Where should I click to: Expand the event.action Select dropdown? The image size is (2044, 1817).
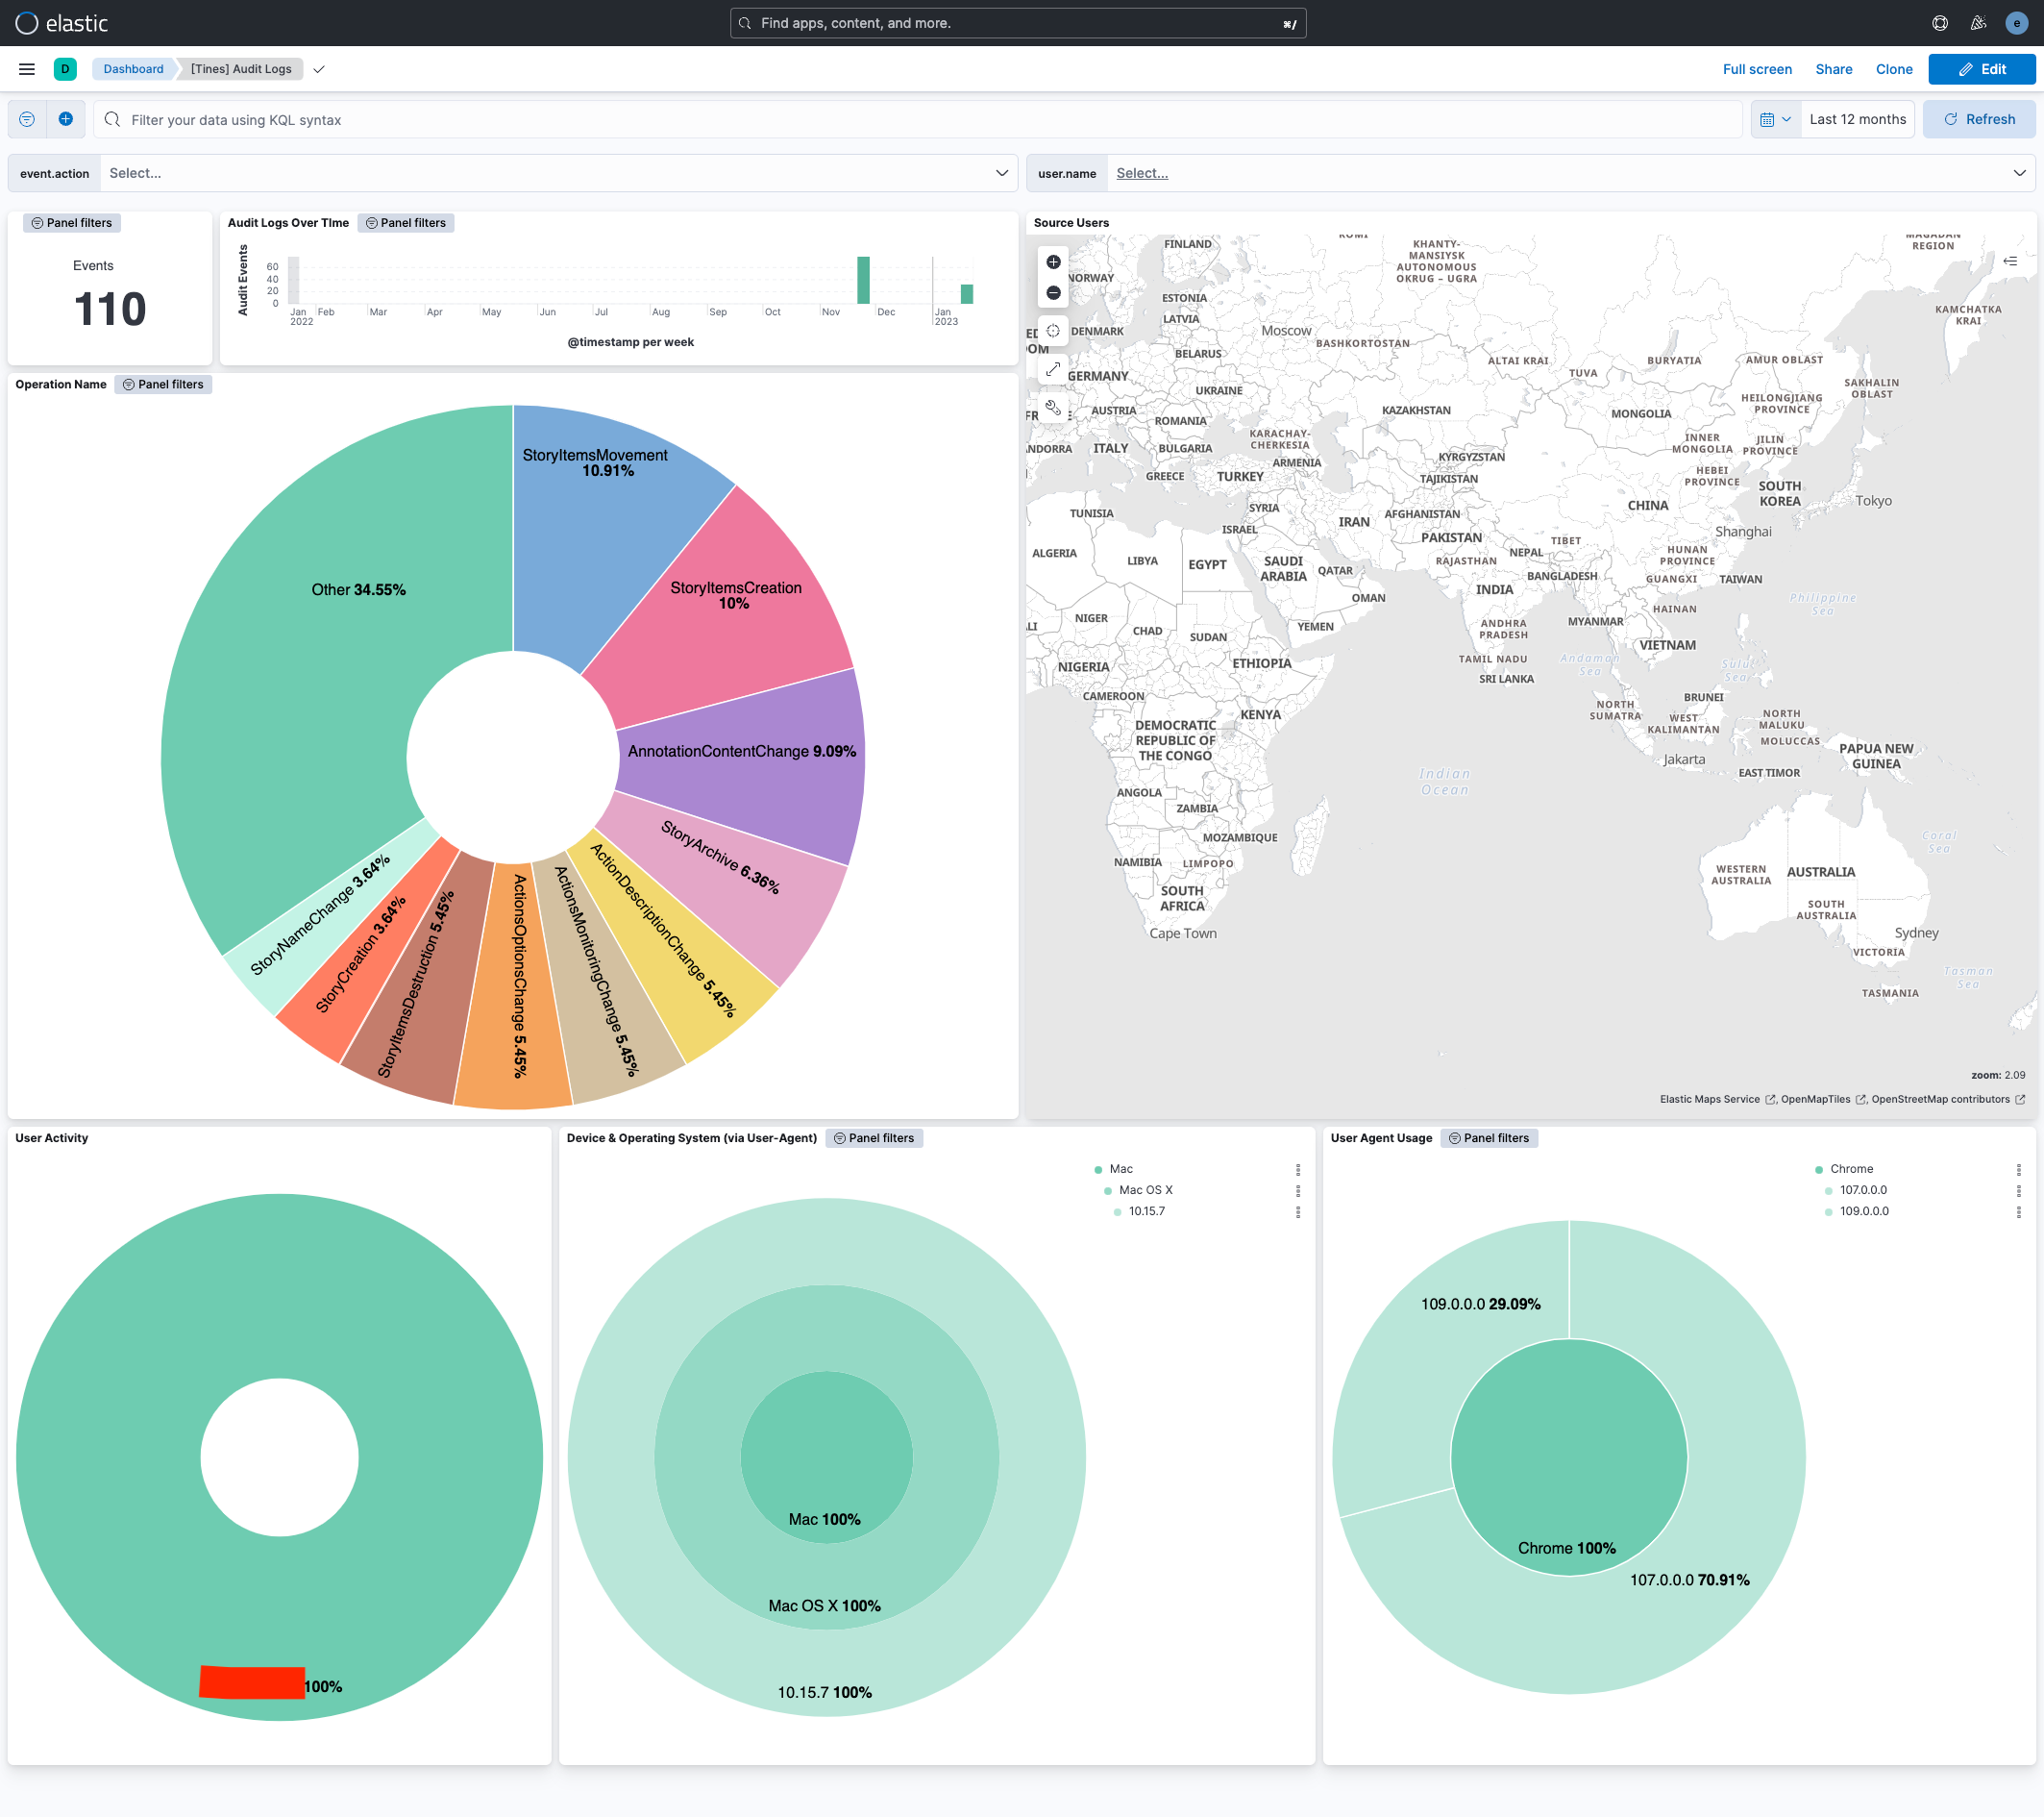(x=558, y=173)
